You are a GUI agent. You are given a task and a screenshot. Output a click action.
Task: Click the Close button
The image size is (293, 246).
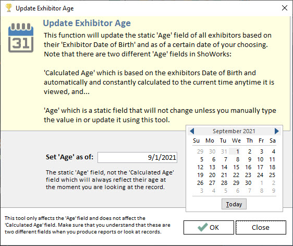point(261,228)
